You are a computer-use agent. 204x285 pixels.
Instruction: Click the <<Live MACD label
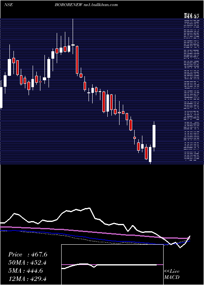pos(172,274)
